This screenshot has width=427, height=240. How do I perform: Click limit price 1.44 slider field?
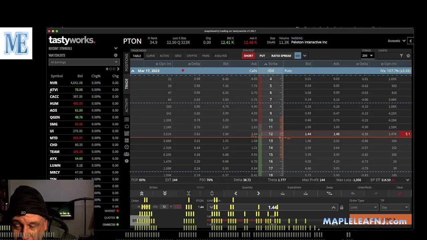pyautogui.click(x=272, y=207)
